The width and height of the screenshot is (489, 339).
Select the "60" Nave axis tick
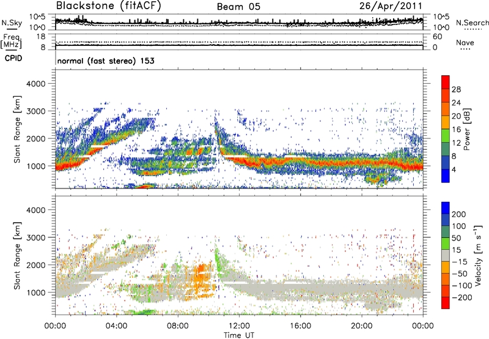pyautogui.click(x=437, y=37)
